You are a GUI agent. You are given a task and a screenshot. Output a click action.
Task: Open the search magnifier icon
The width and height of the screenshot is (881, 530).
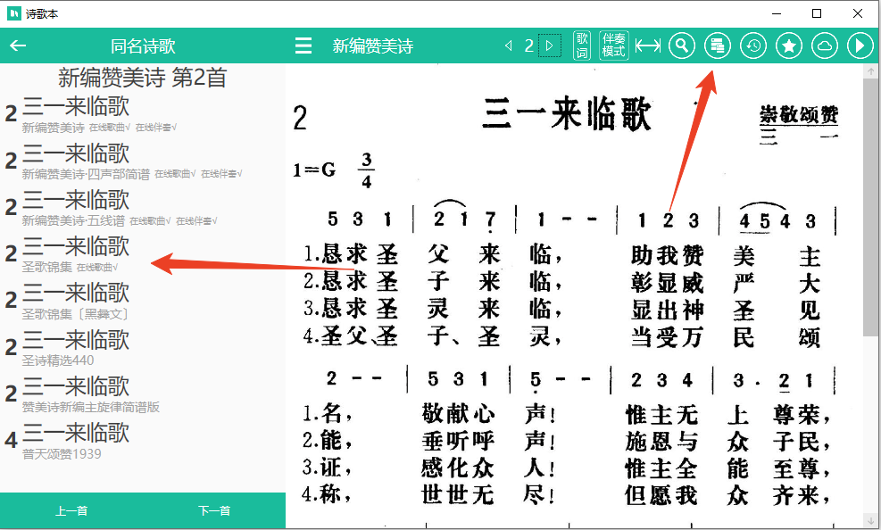[682, 46]
